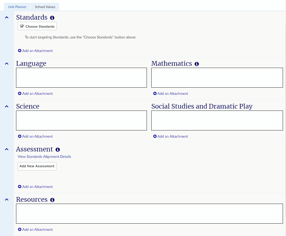Click the info icon beside Resources heading
286x236 pixels.
coord(52,200)
